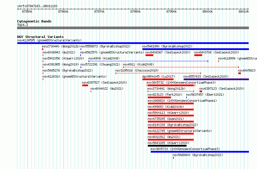Select esv3605733 (1000GenomesConsortiumPhase3) label
This screenshot has height=169, width=257.
(x=185, y=149)
